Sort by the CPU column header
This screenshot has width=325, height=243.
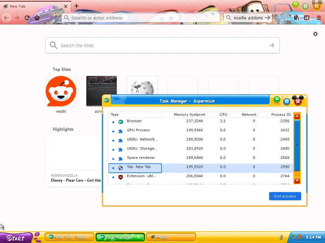[x=218, y=115]
